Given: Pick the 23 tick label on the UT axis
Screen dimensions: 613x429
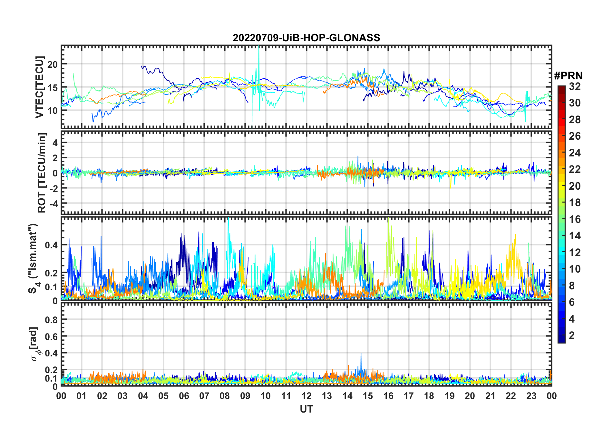Looking at the screenshot, I should pos(531,396).
